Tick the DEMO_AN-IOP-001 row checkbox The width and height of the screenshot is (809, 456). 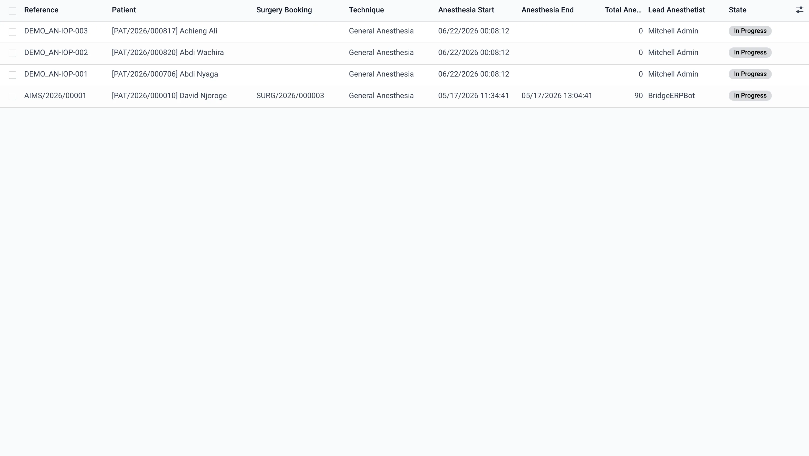click(x=12, y=75)
